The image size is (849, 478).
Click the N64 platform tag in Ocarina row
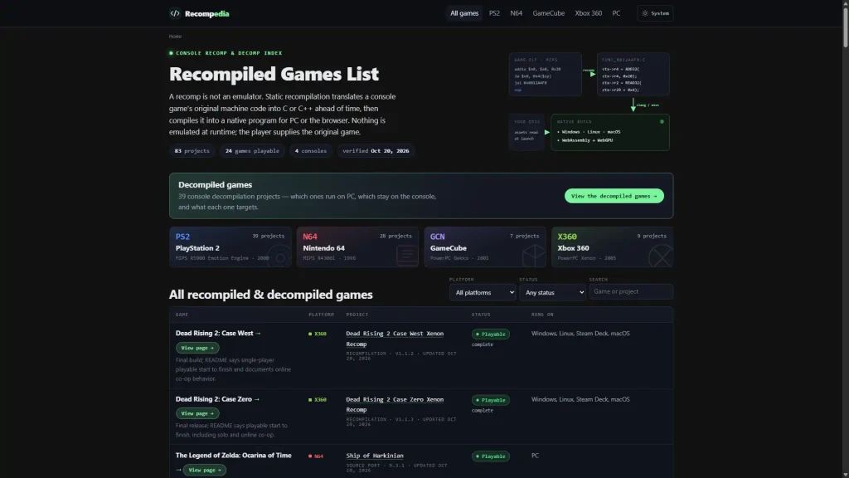coord(316,456)
